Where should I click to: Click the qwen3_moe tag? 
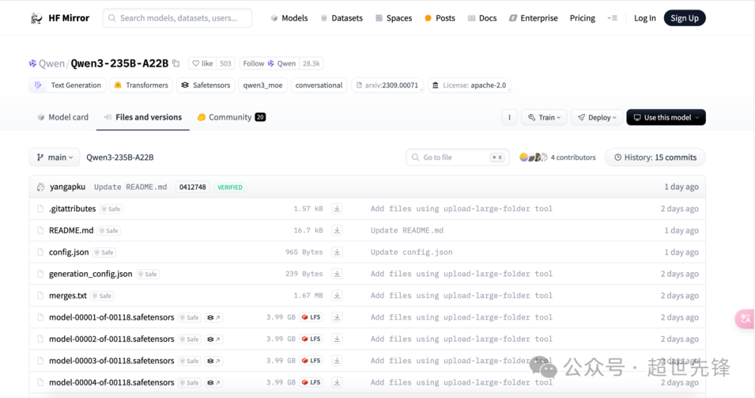(262, 85)
